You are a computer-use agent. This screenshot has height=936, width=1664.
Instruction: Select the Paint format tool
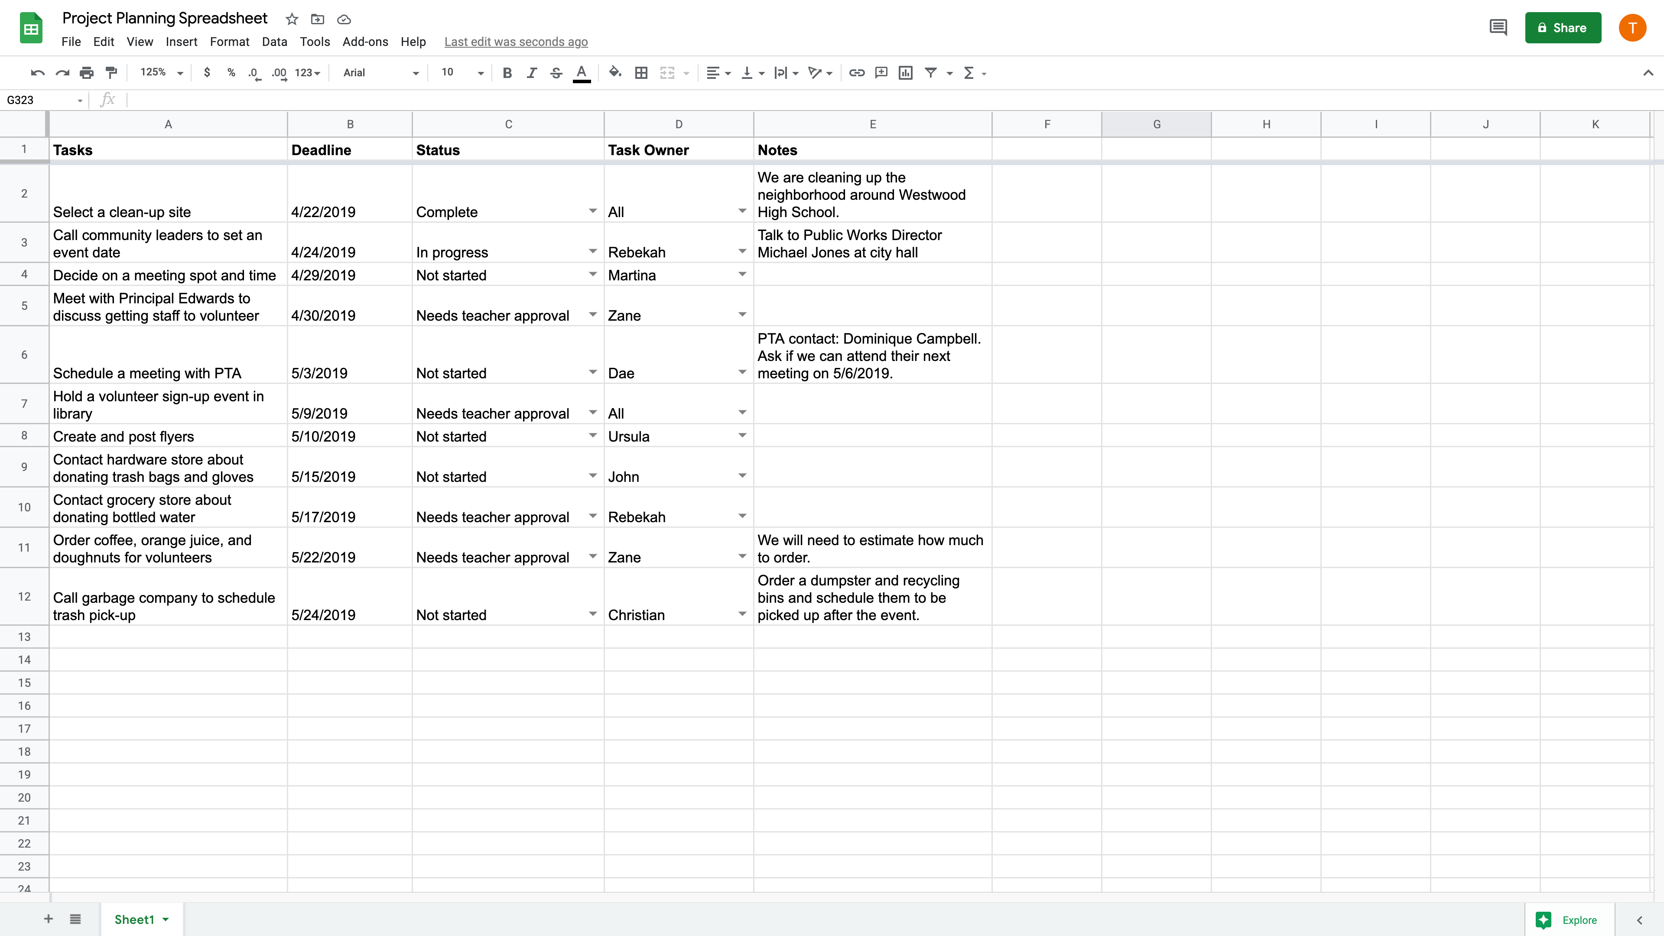pyautogui.click(x=111, y=72)
